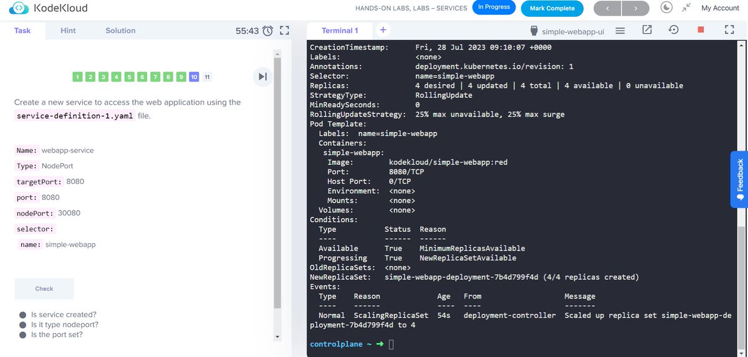Viewport: 748px width, 357px height.
Task: Select question 2 step box
Action: 90,77
